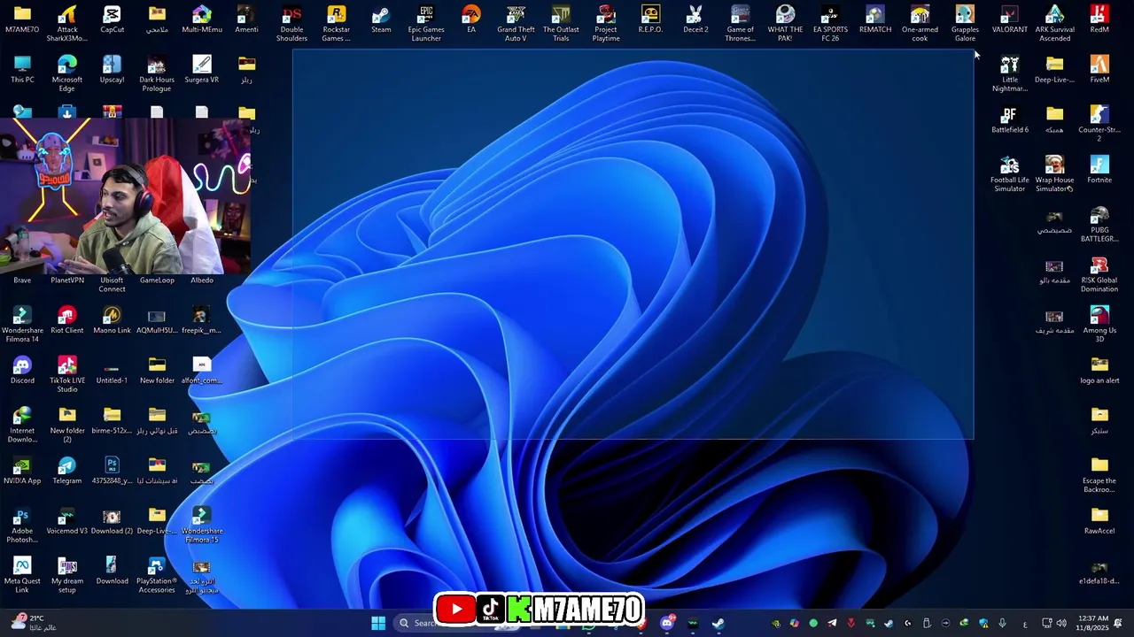
Task: Open Wondershare Filmora 14 icon
Action: (22, 324)
